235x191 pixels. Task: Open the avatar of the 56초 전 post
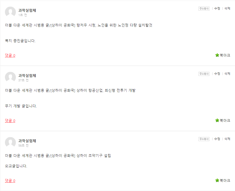coord(10,142)
